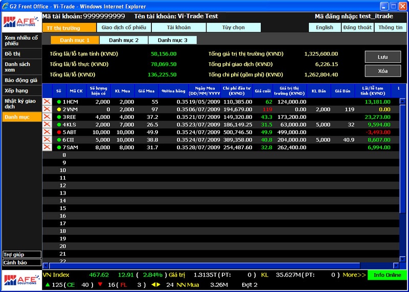Click the yellow status dot of VNM
This screenshot has height=292, width=409.
(x=59, y=109)
